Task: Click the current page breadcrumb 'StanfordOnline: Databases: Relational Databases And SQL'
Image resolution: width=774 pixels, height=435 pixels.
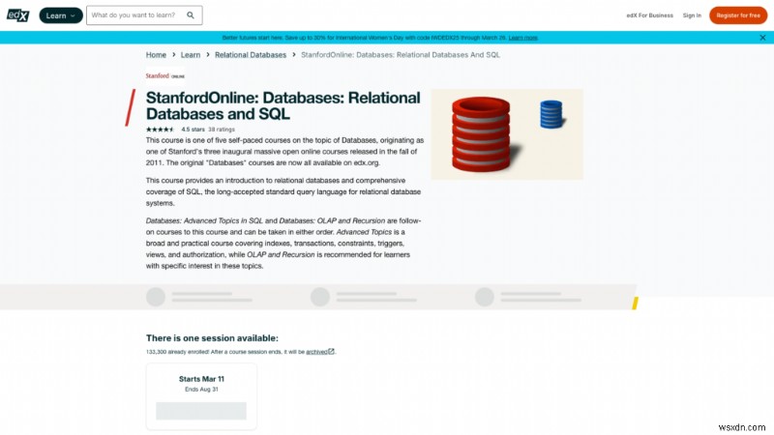Action: click(x=401, y=55)
